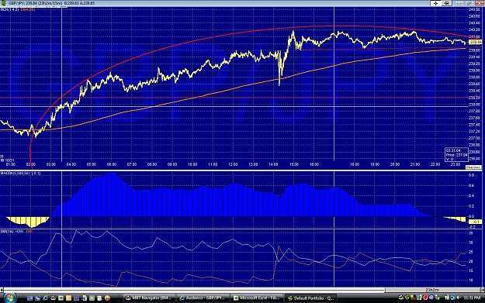Launch Internet Explorer from quick launch

click(x=45, y=298)
